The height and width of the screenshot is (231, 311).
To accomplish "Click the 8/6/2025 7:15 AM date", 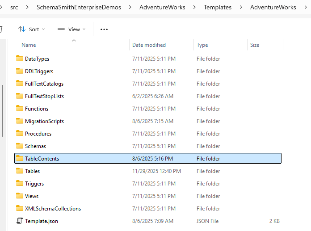I will point(153,121).
